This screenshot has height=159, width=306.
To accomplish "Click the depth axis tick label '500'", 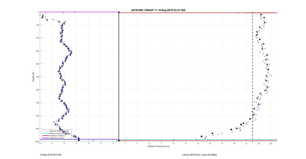I will (x=37, y=77).
